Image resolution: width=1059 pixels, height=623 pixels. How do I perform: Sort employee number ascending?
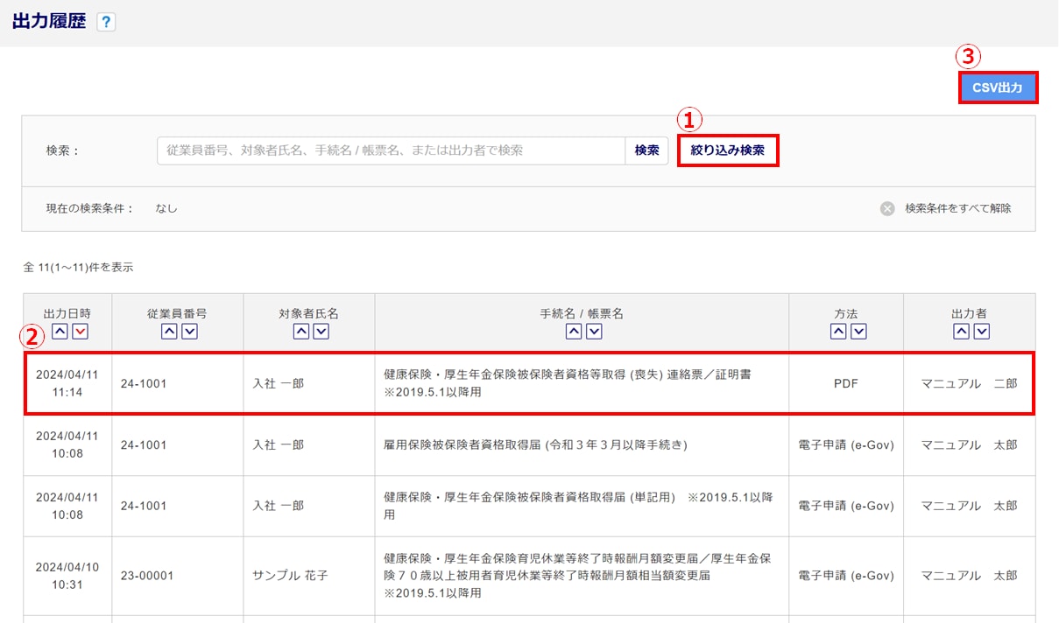point(168,332)
